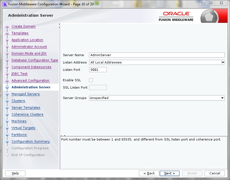Select the Administration Server step label

[31, 87]
